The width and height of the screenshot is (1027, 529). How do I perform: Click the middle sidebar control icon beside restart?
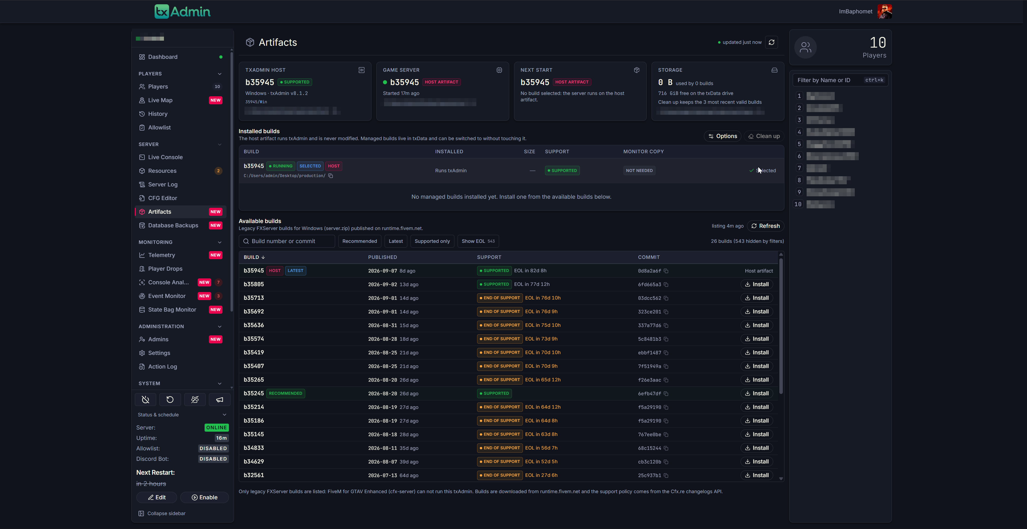(195, 400)
